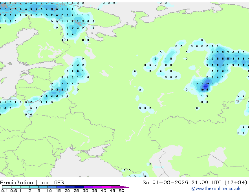Image resolution: width=249 pixels, height=192 pixels.
Task: Select the 35–40 mm legend swatch
Action: pos(97,187)
